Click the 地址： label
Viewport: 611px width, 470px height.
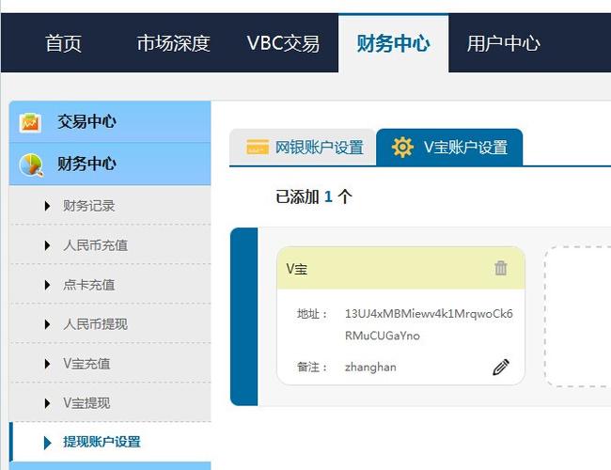click(x=312, y=314)
